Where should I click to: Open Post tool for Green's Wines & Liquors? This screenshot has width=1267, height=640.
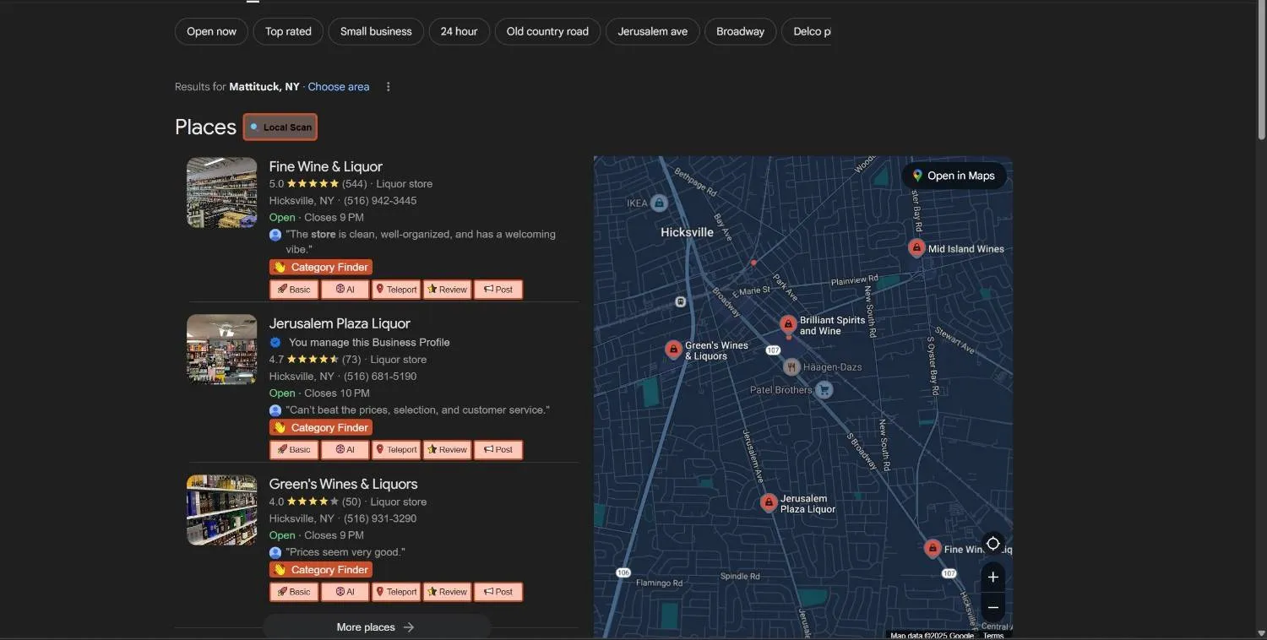(498, 593)
